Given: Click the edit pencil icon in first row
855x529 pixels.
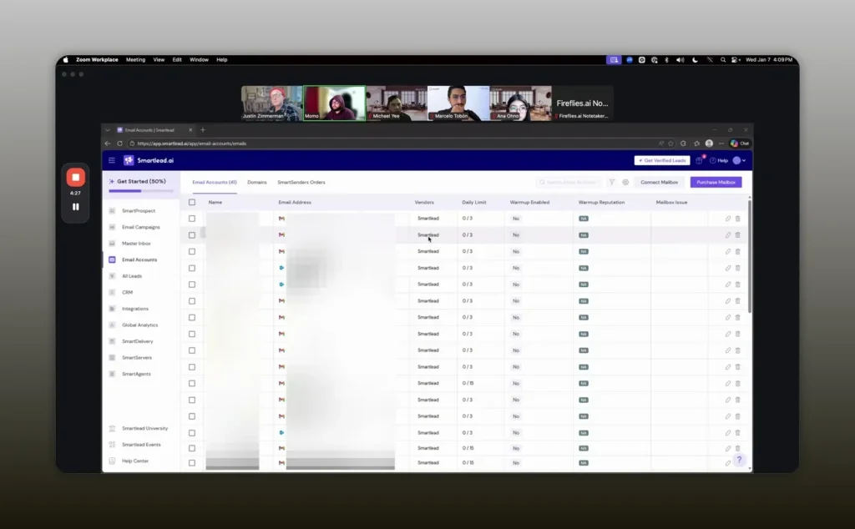Looking at the screenshot, I should tap(728, 219).
